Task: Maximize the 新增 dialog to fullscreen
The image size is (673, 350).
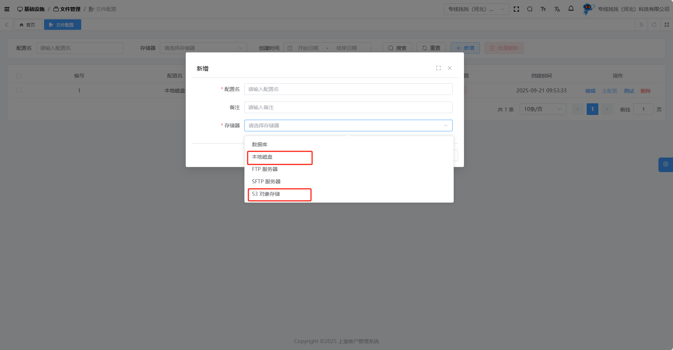Action: [x=438, y=68]
